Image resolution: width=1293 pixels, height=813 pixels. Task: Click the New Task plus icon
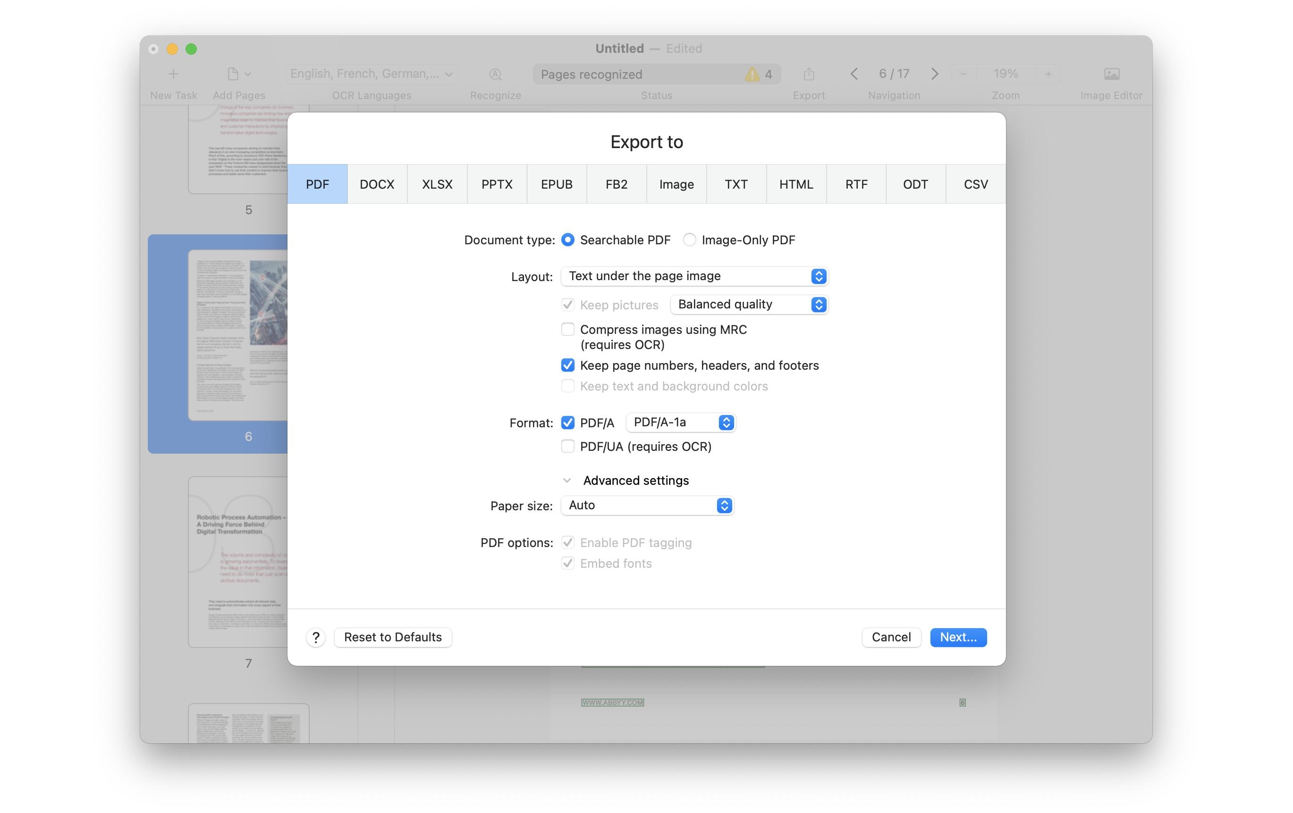(173, 74)
